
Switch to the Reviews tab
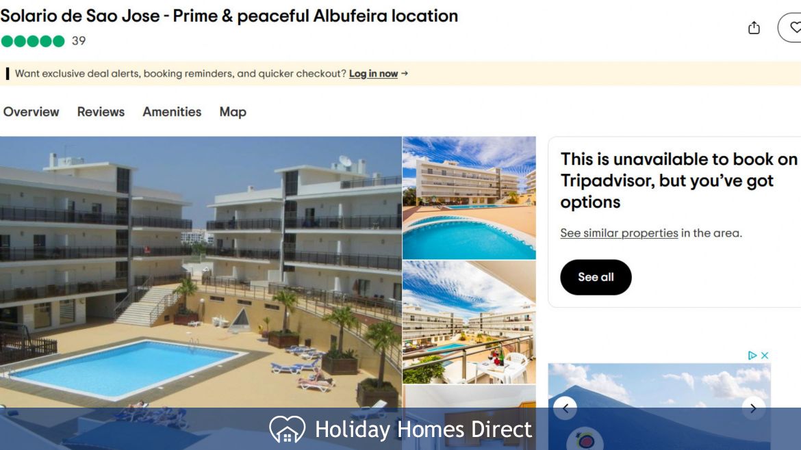pyautogui.click(x=101, y=111)
